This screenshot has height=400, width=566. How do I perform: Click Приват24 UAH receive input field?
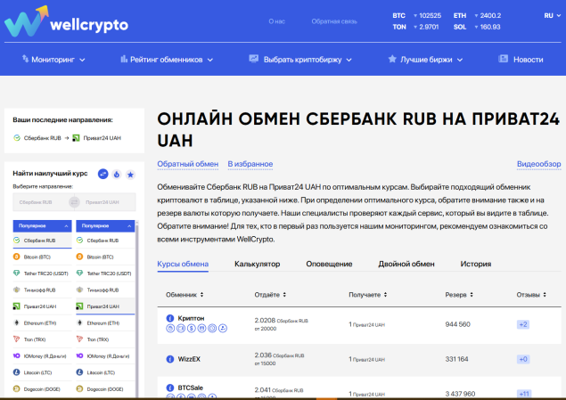[108, 202]
